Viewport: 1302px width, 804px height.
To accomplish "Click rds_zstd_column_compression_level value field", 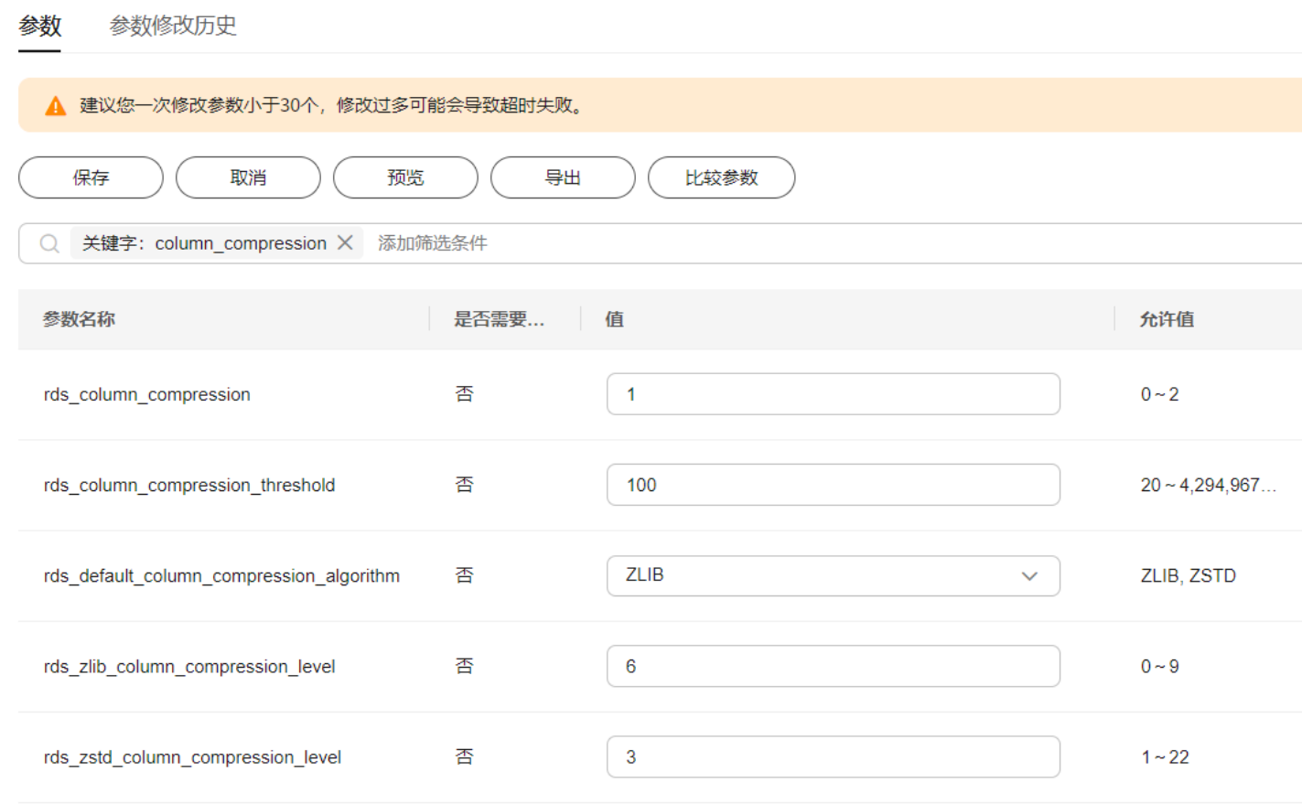I will click(x=833, y=757).
